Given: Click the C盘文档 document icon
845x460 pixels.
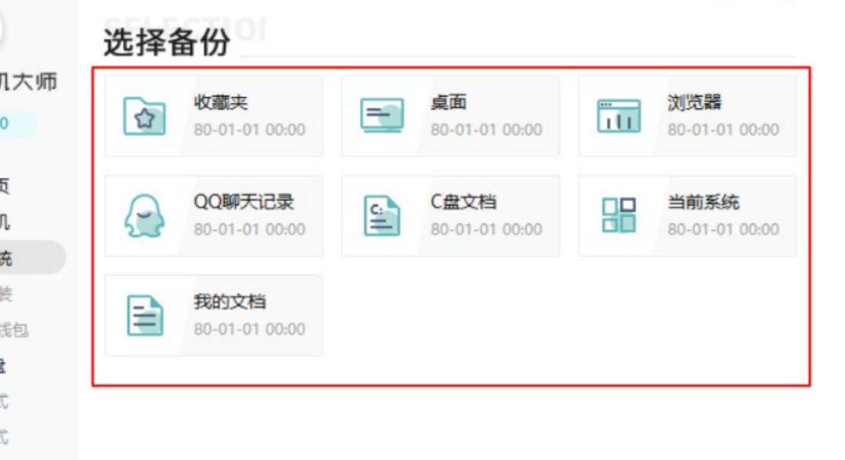Looking at the screenshot, I should (381, 216).
